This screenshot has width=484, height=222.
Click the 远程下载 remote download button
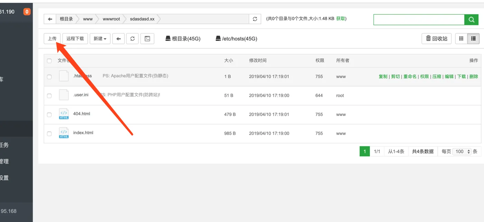tap(75, 39)
